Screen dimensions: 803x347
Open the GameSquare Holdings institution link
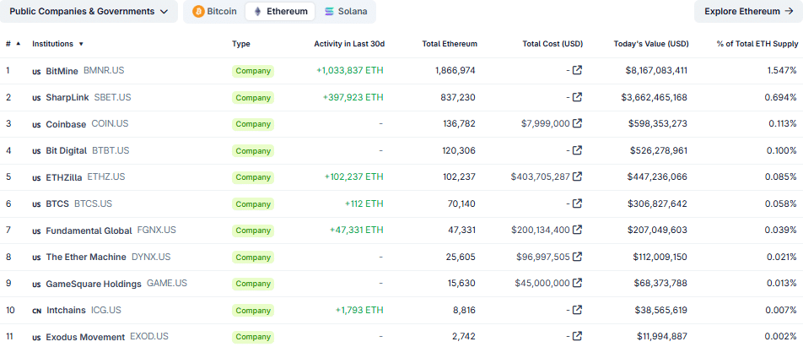click(x=94, y=284)
